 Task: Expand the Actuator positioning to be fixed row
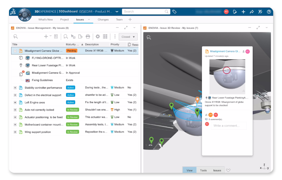tap(15, 117)
